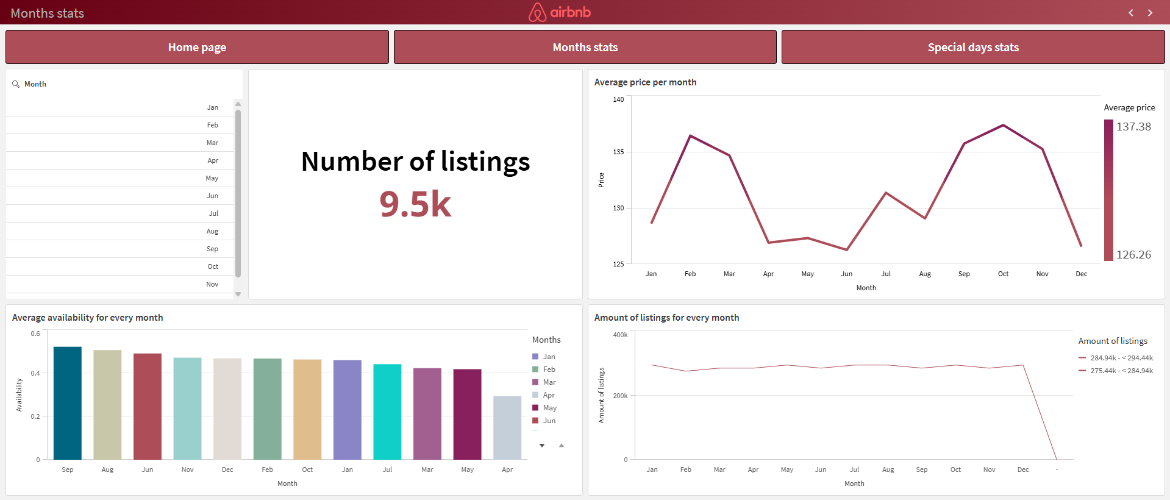Select Nov in Month filter list

120,284
